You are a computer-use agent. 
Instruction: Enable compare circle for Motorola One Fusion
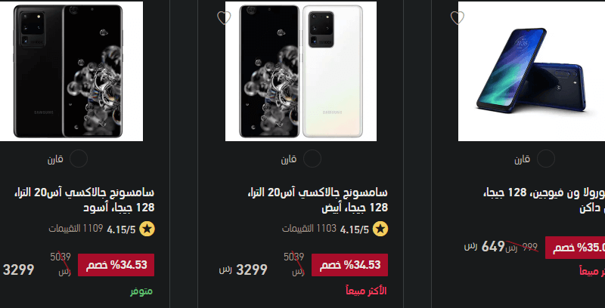click(x=545, y=159)
